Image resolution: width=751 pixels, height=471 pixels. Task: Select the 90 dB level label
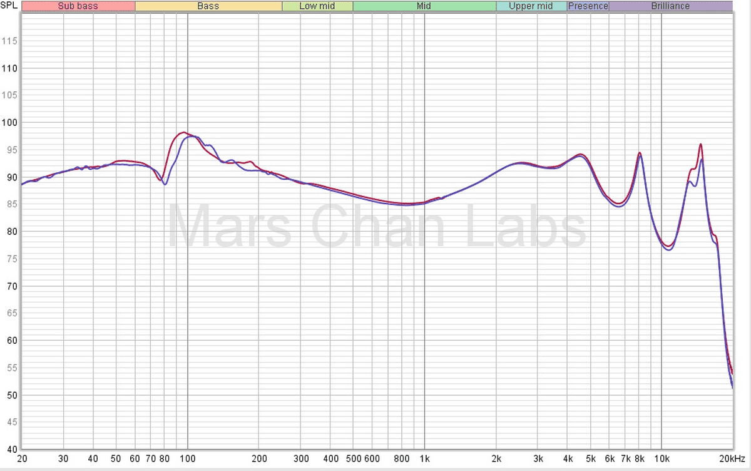11,177
